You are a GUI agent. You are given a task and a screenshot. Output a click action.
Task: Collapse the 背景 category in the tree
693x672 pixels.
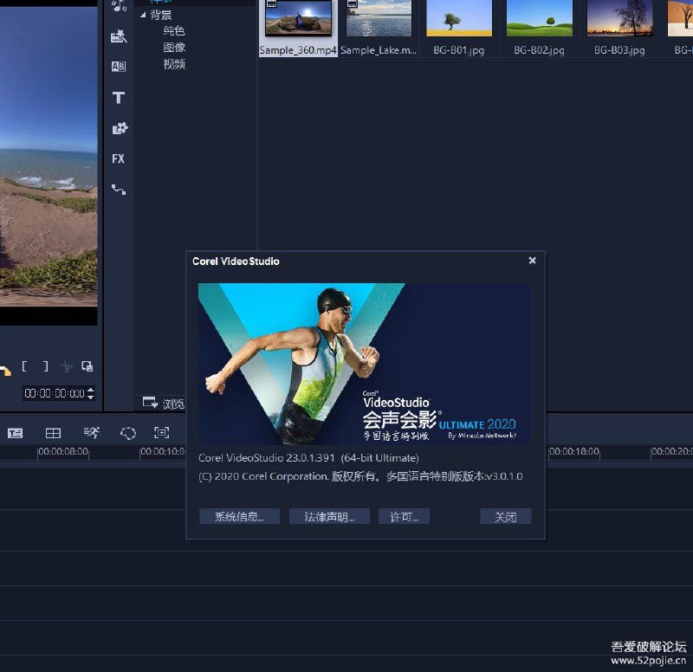point(144,13)
